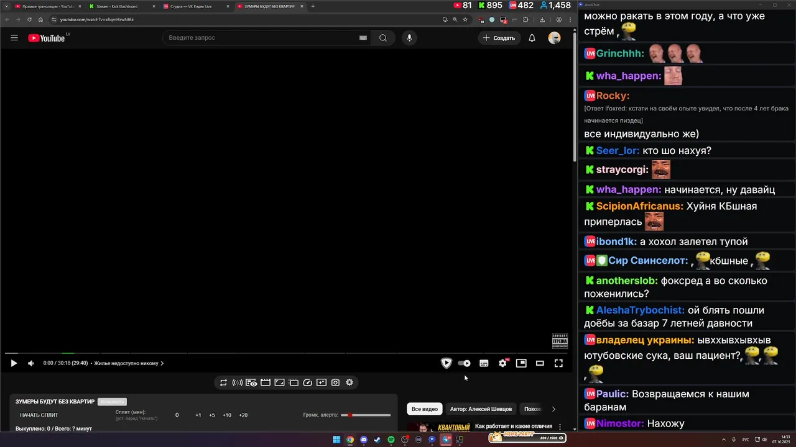Click the audio boost waves icon
Screen dimensions: 796x447
237,382
